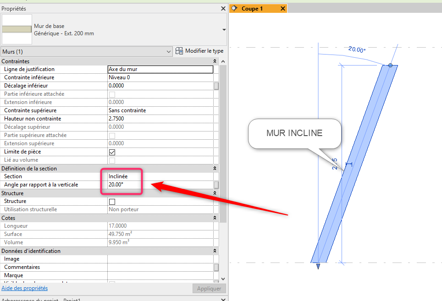This screenshot has width=442, height=301.
Task: Open the Murs (1) filter dropdown
Action: click(168, 52)
